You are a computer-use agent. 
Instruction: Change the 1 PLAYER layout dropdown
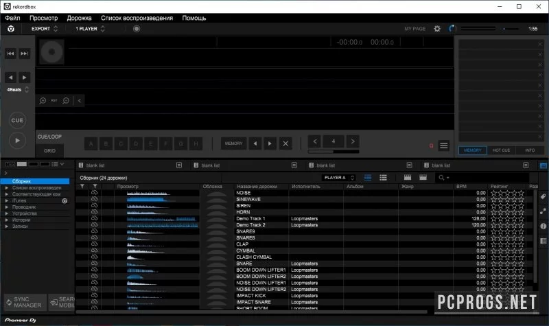pyautogui.click(x=91, y=29)
